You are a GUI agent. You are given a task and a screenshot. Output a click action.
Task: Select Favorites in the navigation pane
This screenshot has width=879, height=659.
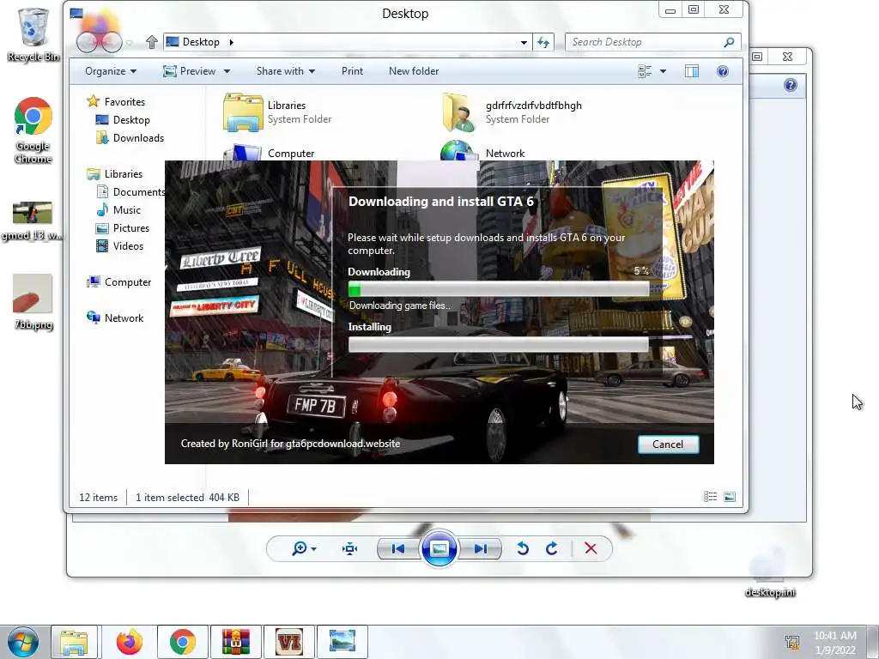(x=117, y=101)
